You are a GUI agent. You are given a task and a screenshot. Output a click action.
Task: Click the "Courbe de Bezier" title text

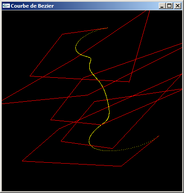[32, 6]
